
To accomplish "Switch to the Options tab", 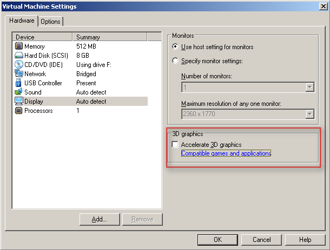I will pyautogui.click(x=50, y=21).
